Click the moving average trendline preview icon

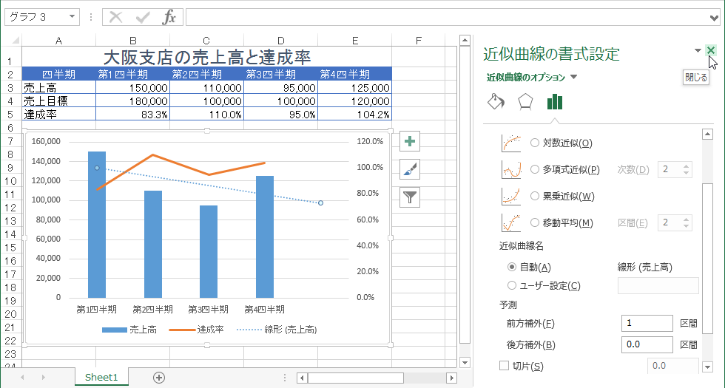coord(511,223)
